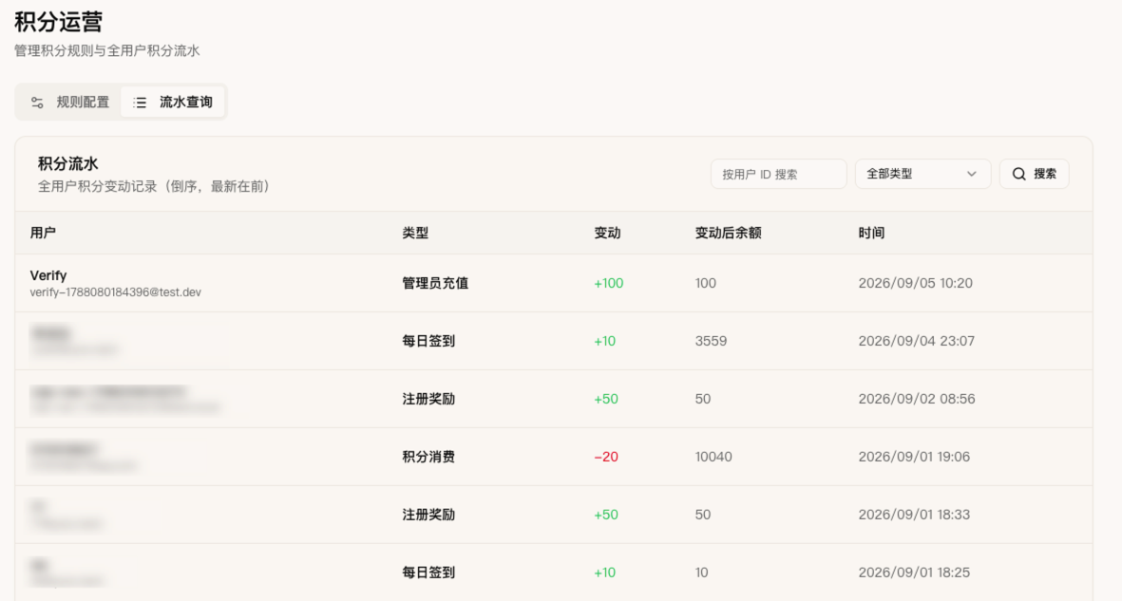Click the timestamp 2026/09/01 19:06

click(x=914, y=458)
